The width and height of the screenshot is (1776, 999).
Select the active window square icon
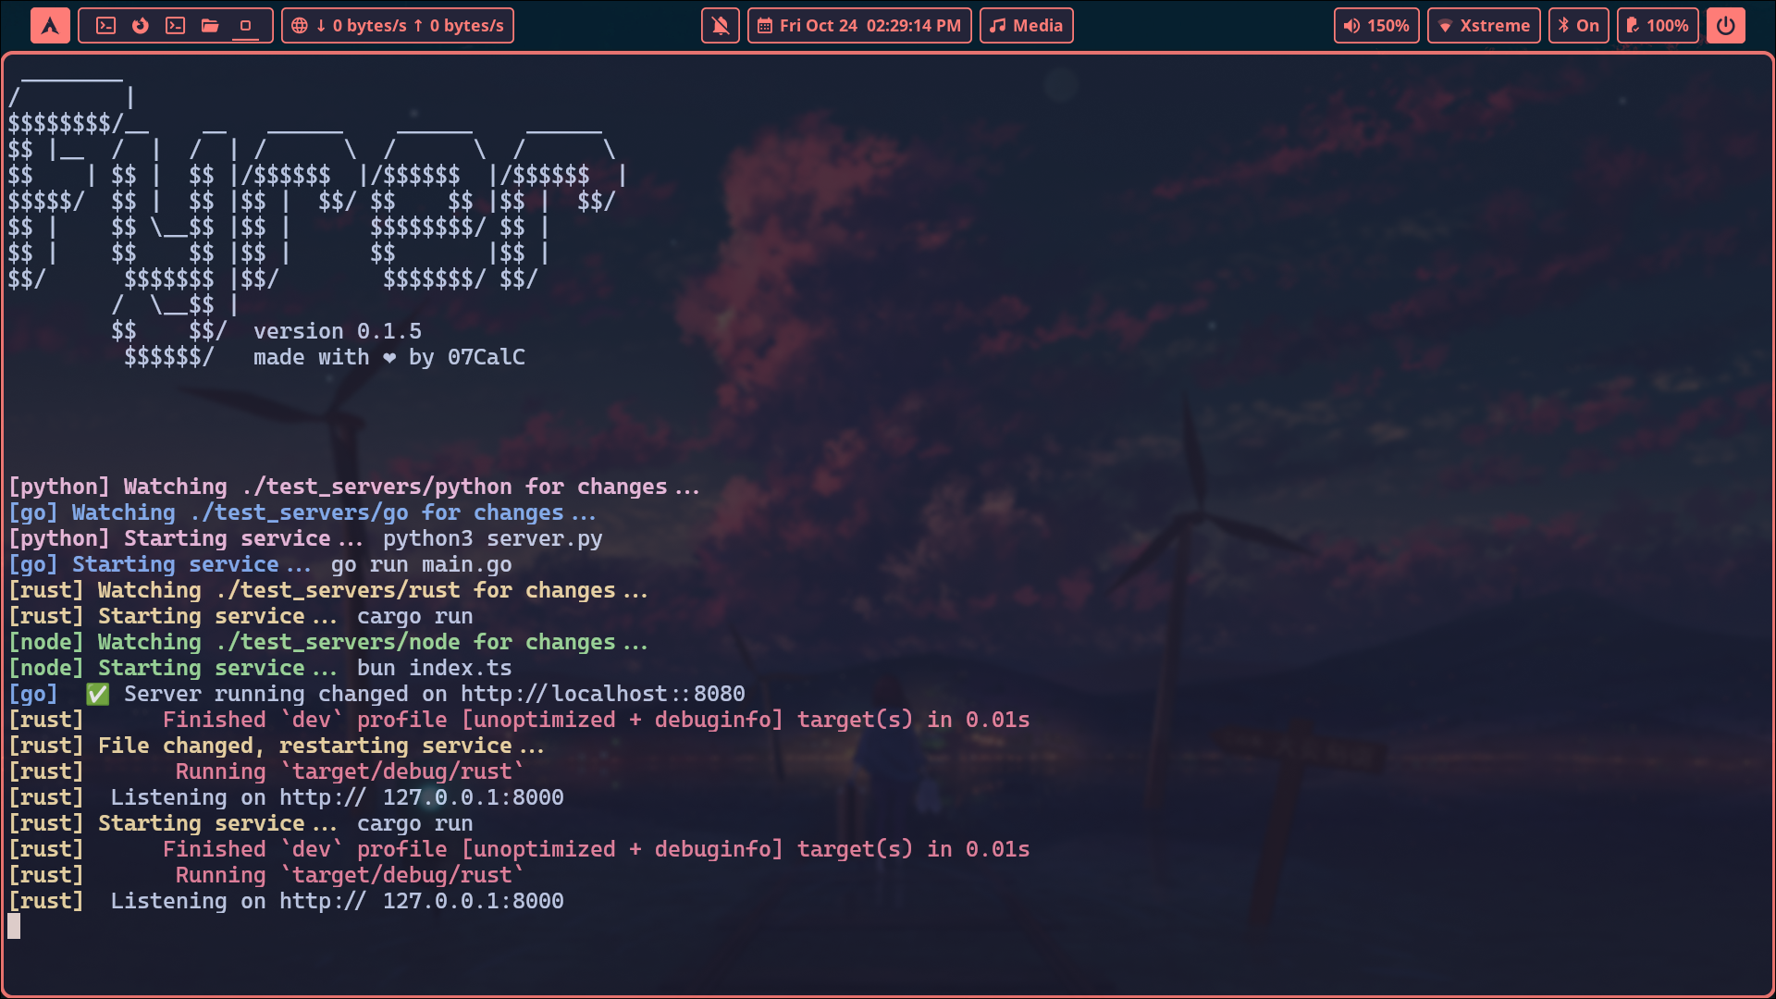point(245,26)
